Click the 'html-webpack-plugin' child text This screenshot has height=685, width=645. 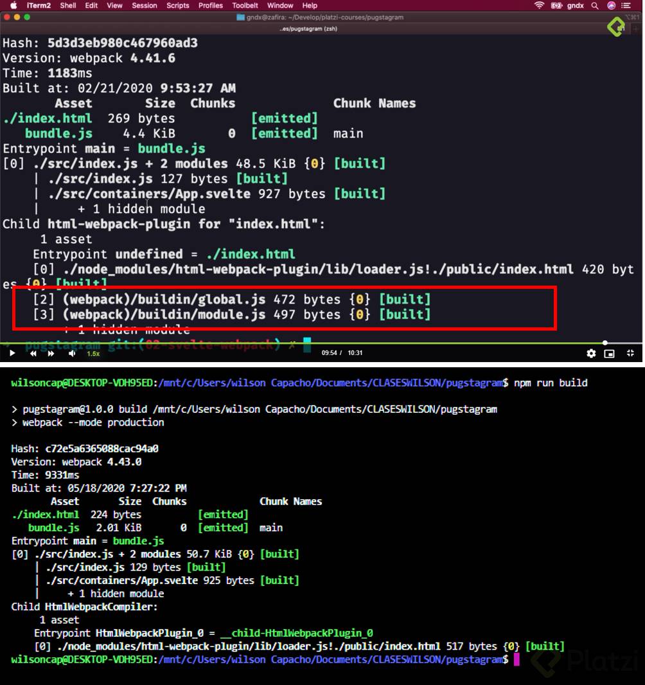pyautogui.click(x=119, y=224)
